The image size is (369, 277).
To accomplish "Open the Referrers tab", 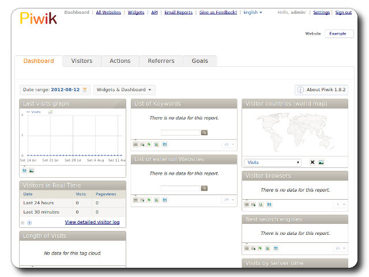I will (x=161, y=61).
